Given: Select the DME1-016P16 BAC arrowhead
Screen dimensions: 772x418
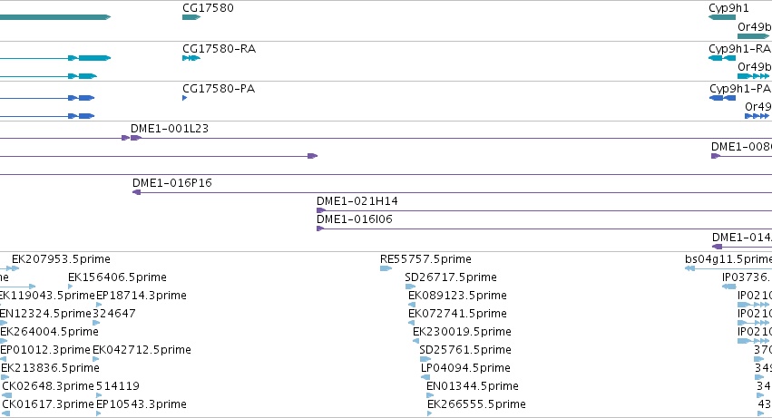Looking at the screenshot, I should pyautogui.click(x=136, y=192).
